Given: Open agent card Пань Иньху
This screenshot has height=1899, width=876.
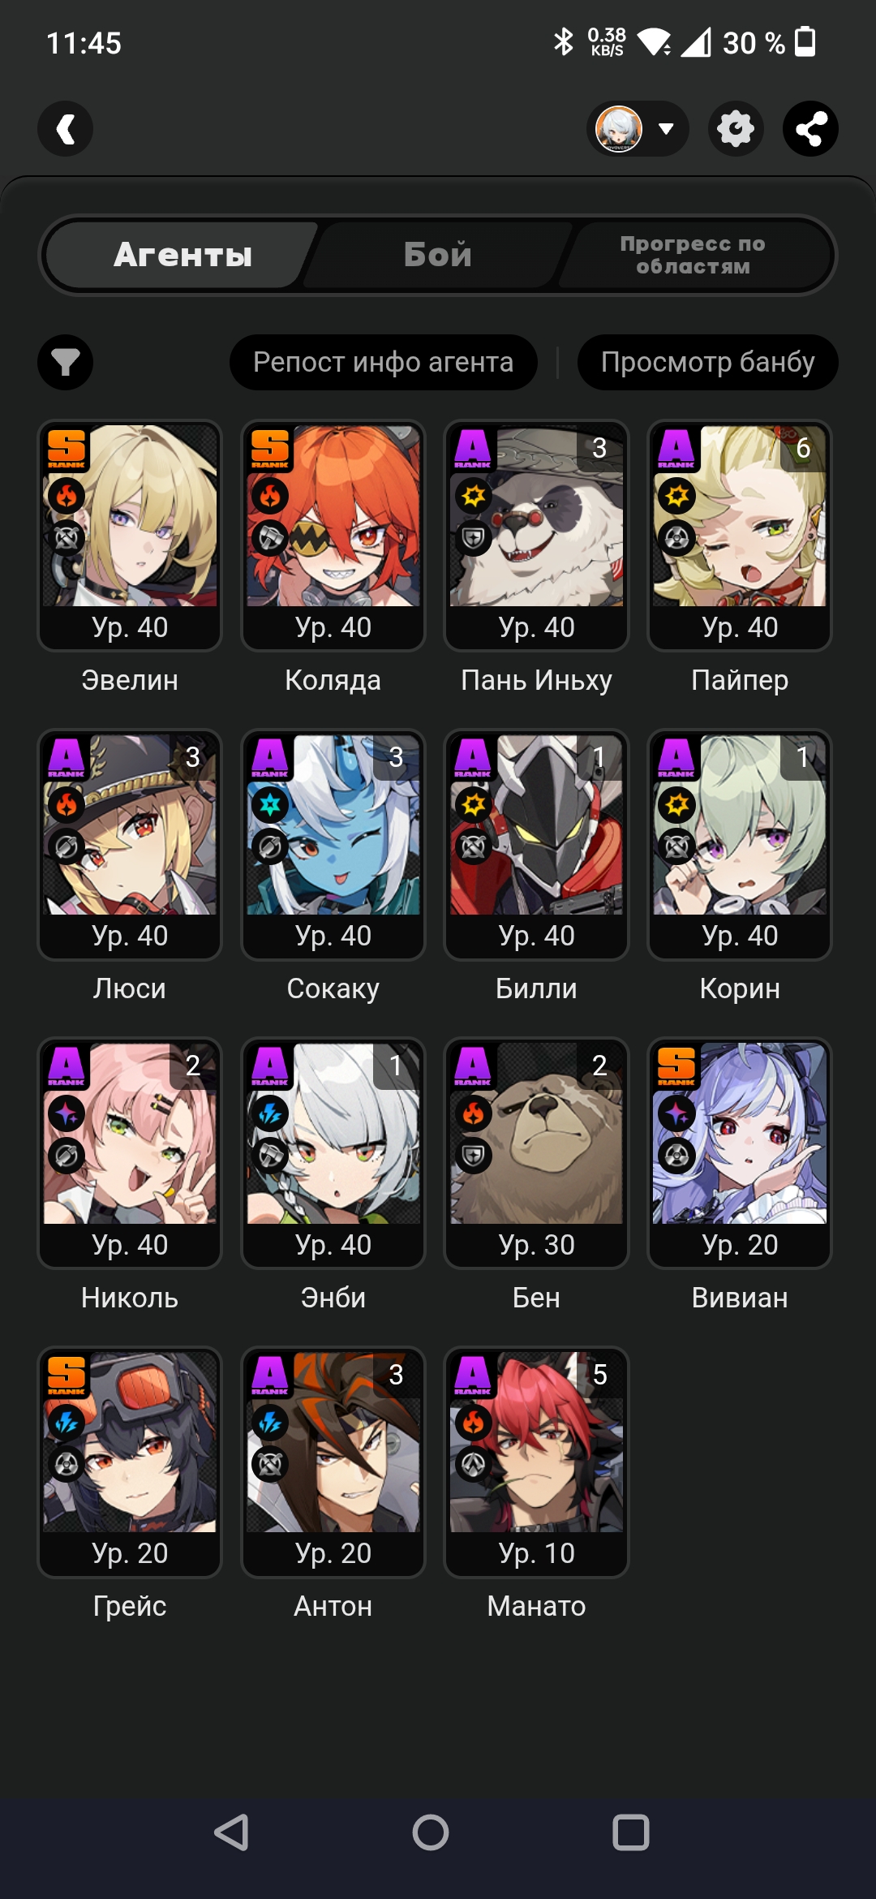Looking at the screenshot, I should pos(536,536).
